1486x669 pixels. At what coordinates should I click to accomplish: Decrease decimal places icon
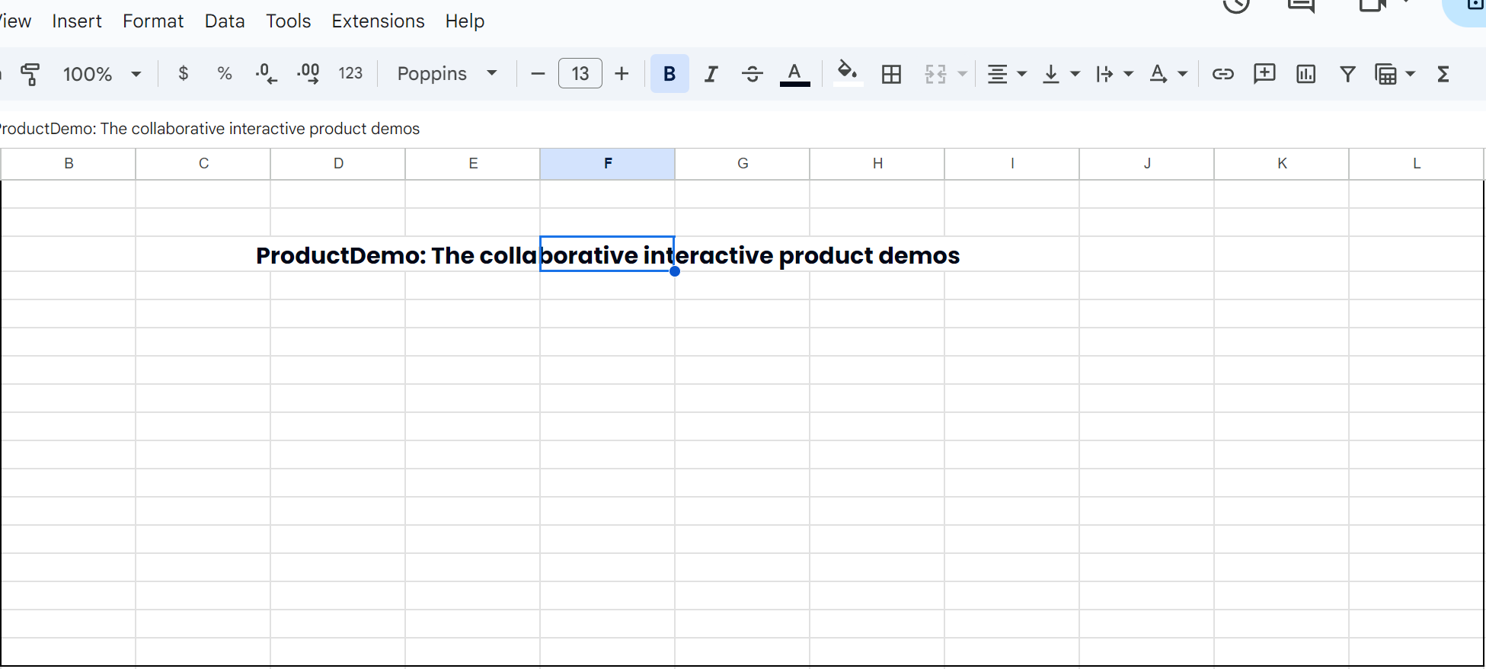(266, 73)
